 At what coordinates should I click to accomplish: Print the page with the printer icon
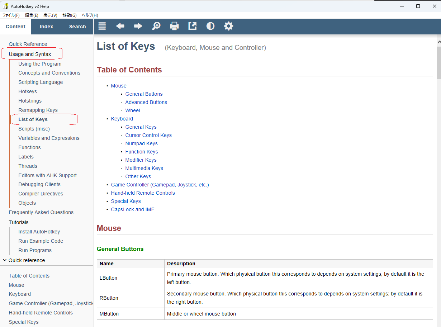coord(174,26)
